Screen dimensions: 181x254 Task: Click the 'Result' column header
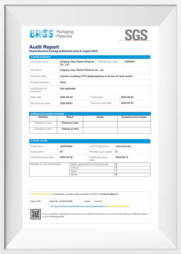click(70, 117)
